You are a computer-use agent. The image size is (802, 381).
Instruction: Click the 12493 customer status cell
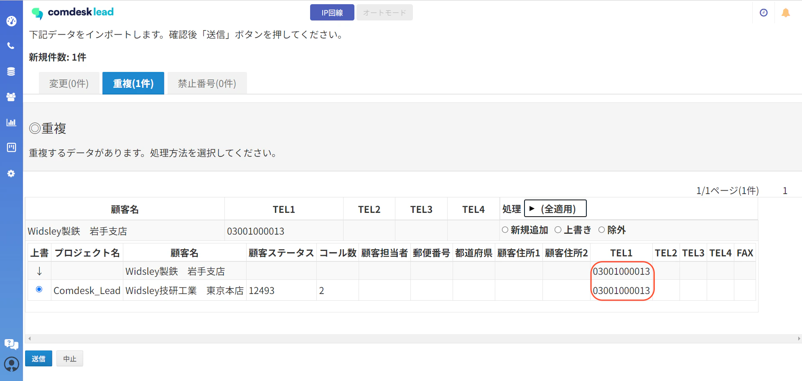click(281, 290)
